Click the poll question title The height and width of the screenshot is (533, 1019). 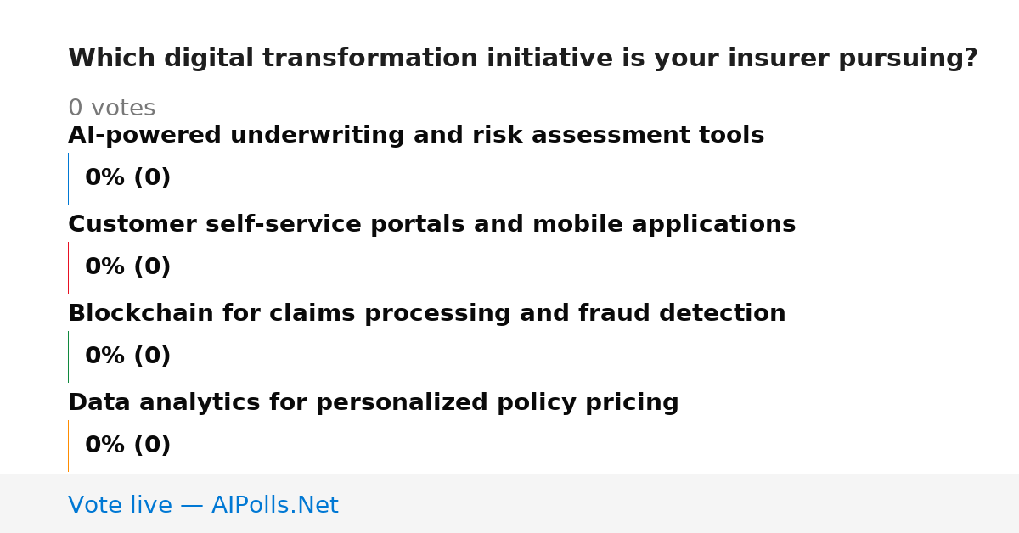[x=523, y=59]
